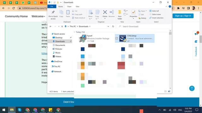
Task: Open Sticky Notes from taskbar
Action: [x=50, y=110]
